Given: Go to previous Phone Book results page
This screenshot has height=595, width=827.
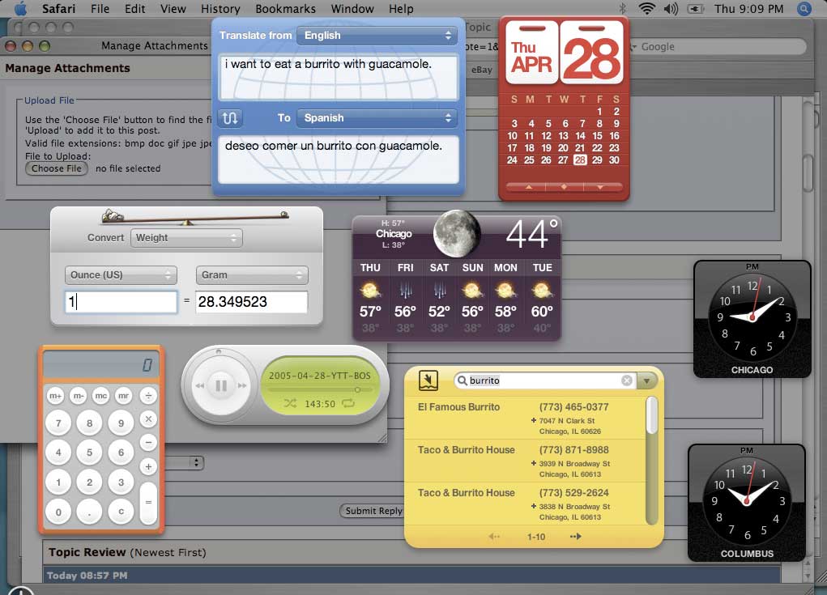Looking at the screenshot, I should [x=494, y=537].
